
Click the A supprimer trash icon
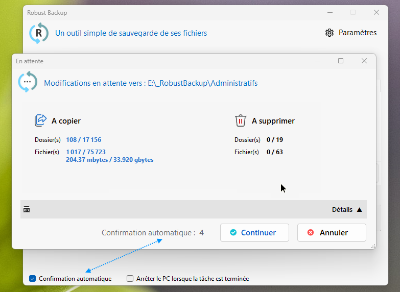pyautogui.click(x=240, y=120)
